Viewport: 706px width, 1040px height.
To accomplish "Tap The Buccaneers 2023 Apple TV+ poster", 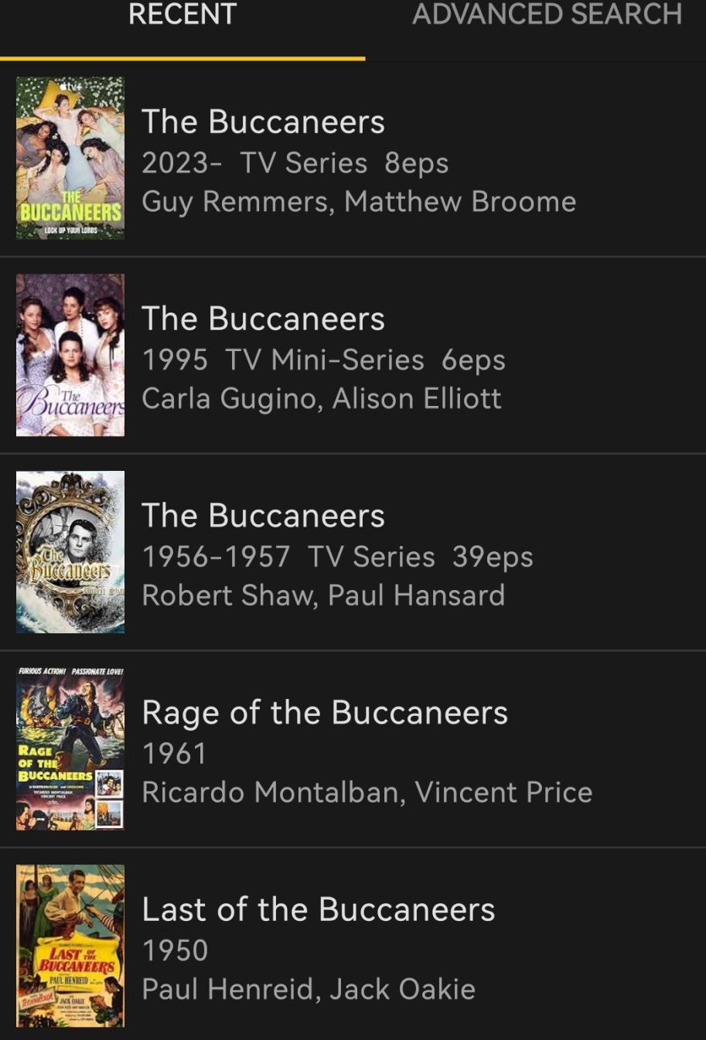I will pyautogui.click(x=70, y=158).
